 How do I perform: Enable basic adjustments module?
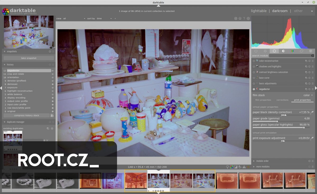tap(254, 84)
